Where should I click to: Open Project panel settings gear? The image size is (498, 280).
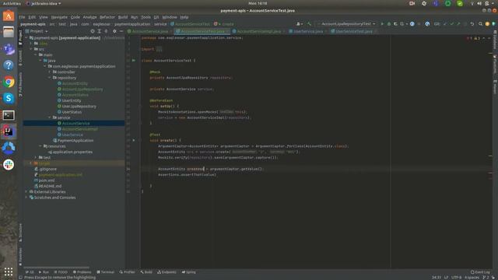[114, 31]
